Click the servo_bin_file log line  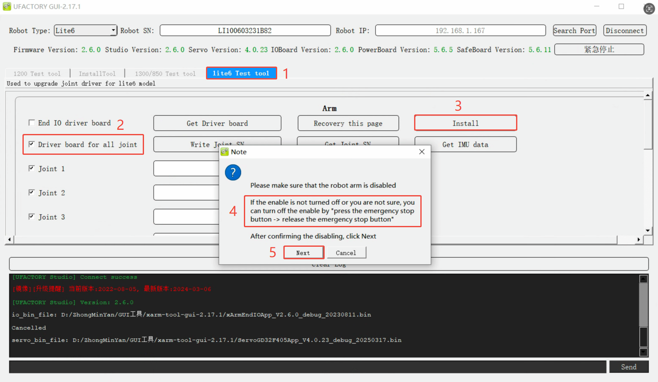point(206,340)
